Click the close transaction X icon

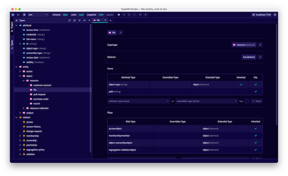124,15
